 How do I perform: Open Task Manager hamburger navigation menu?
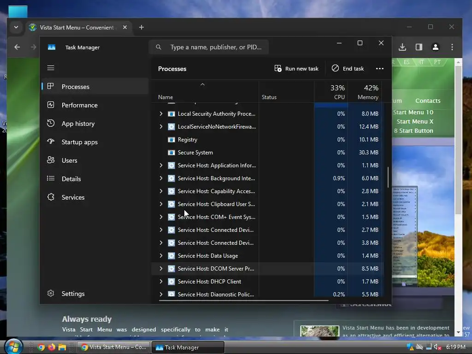51,68
